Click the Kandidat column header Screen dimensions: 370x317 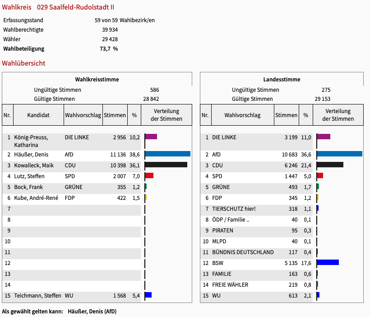point(38,115)
